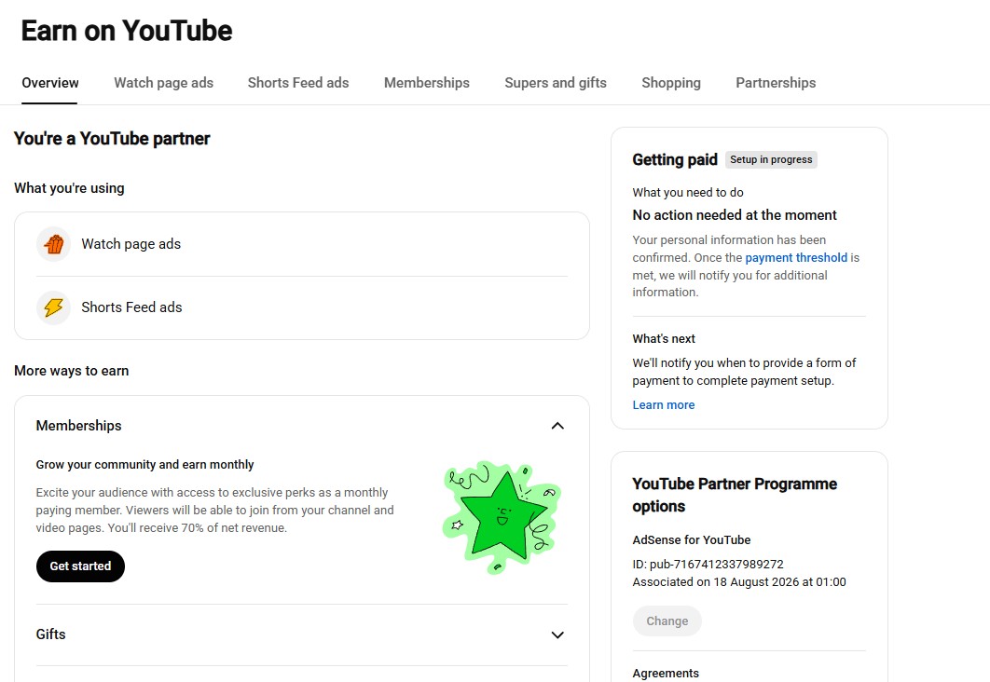Click Get started for Memberships
The image size is (990, 682).
pyautogui.click(x=80, y=566)
